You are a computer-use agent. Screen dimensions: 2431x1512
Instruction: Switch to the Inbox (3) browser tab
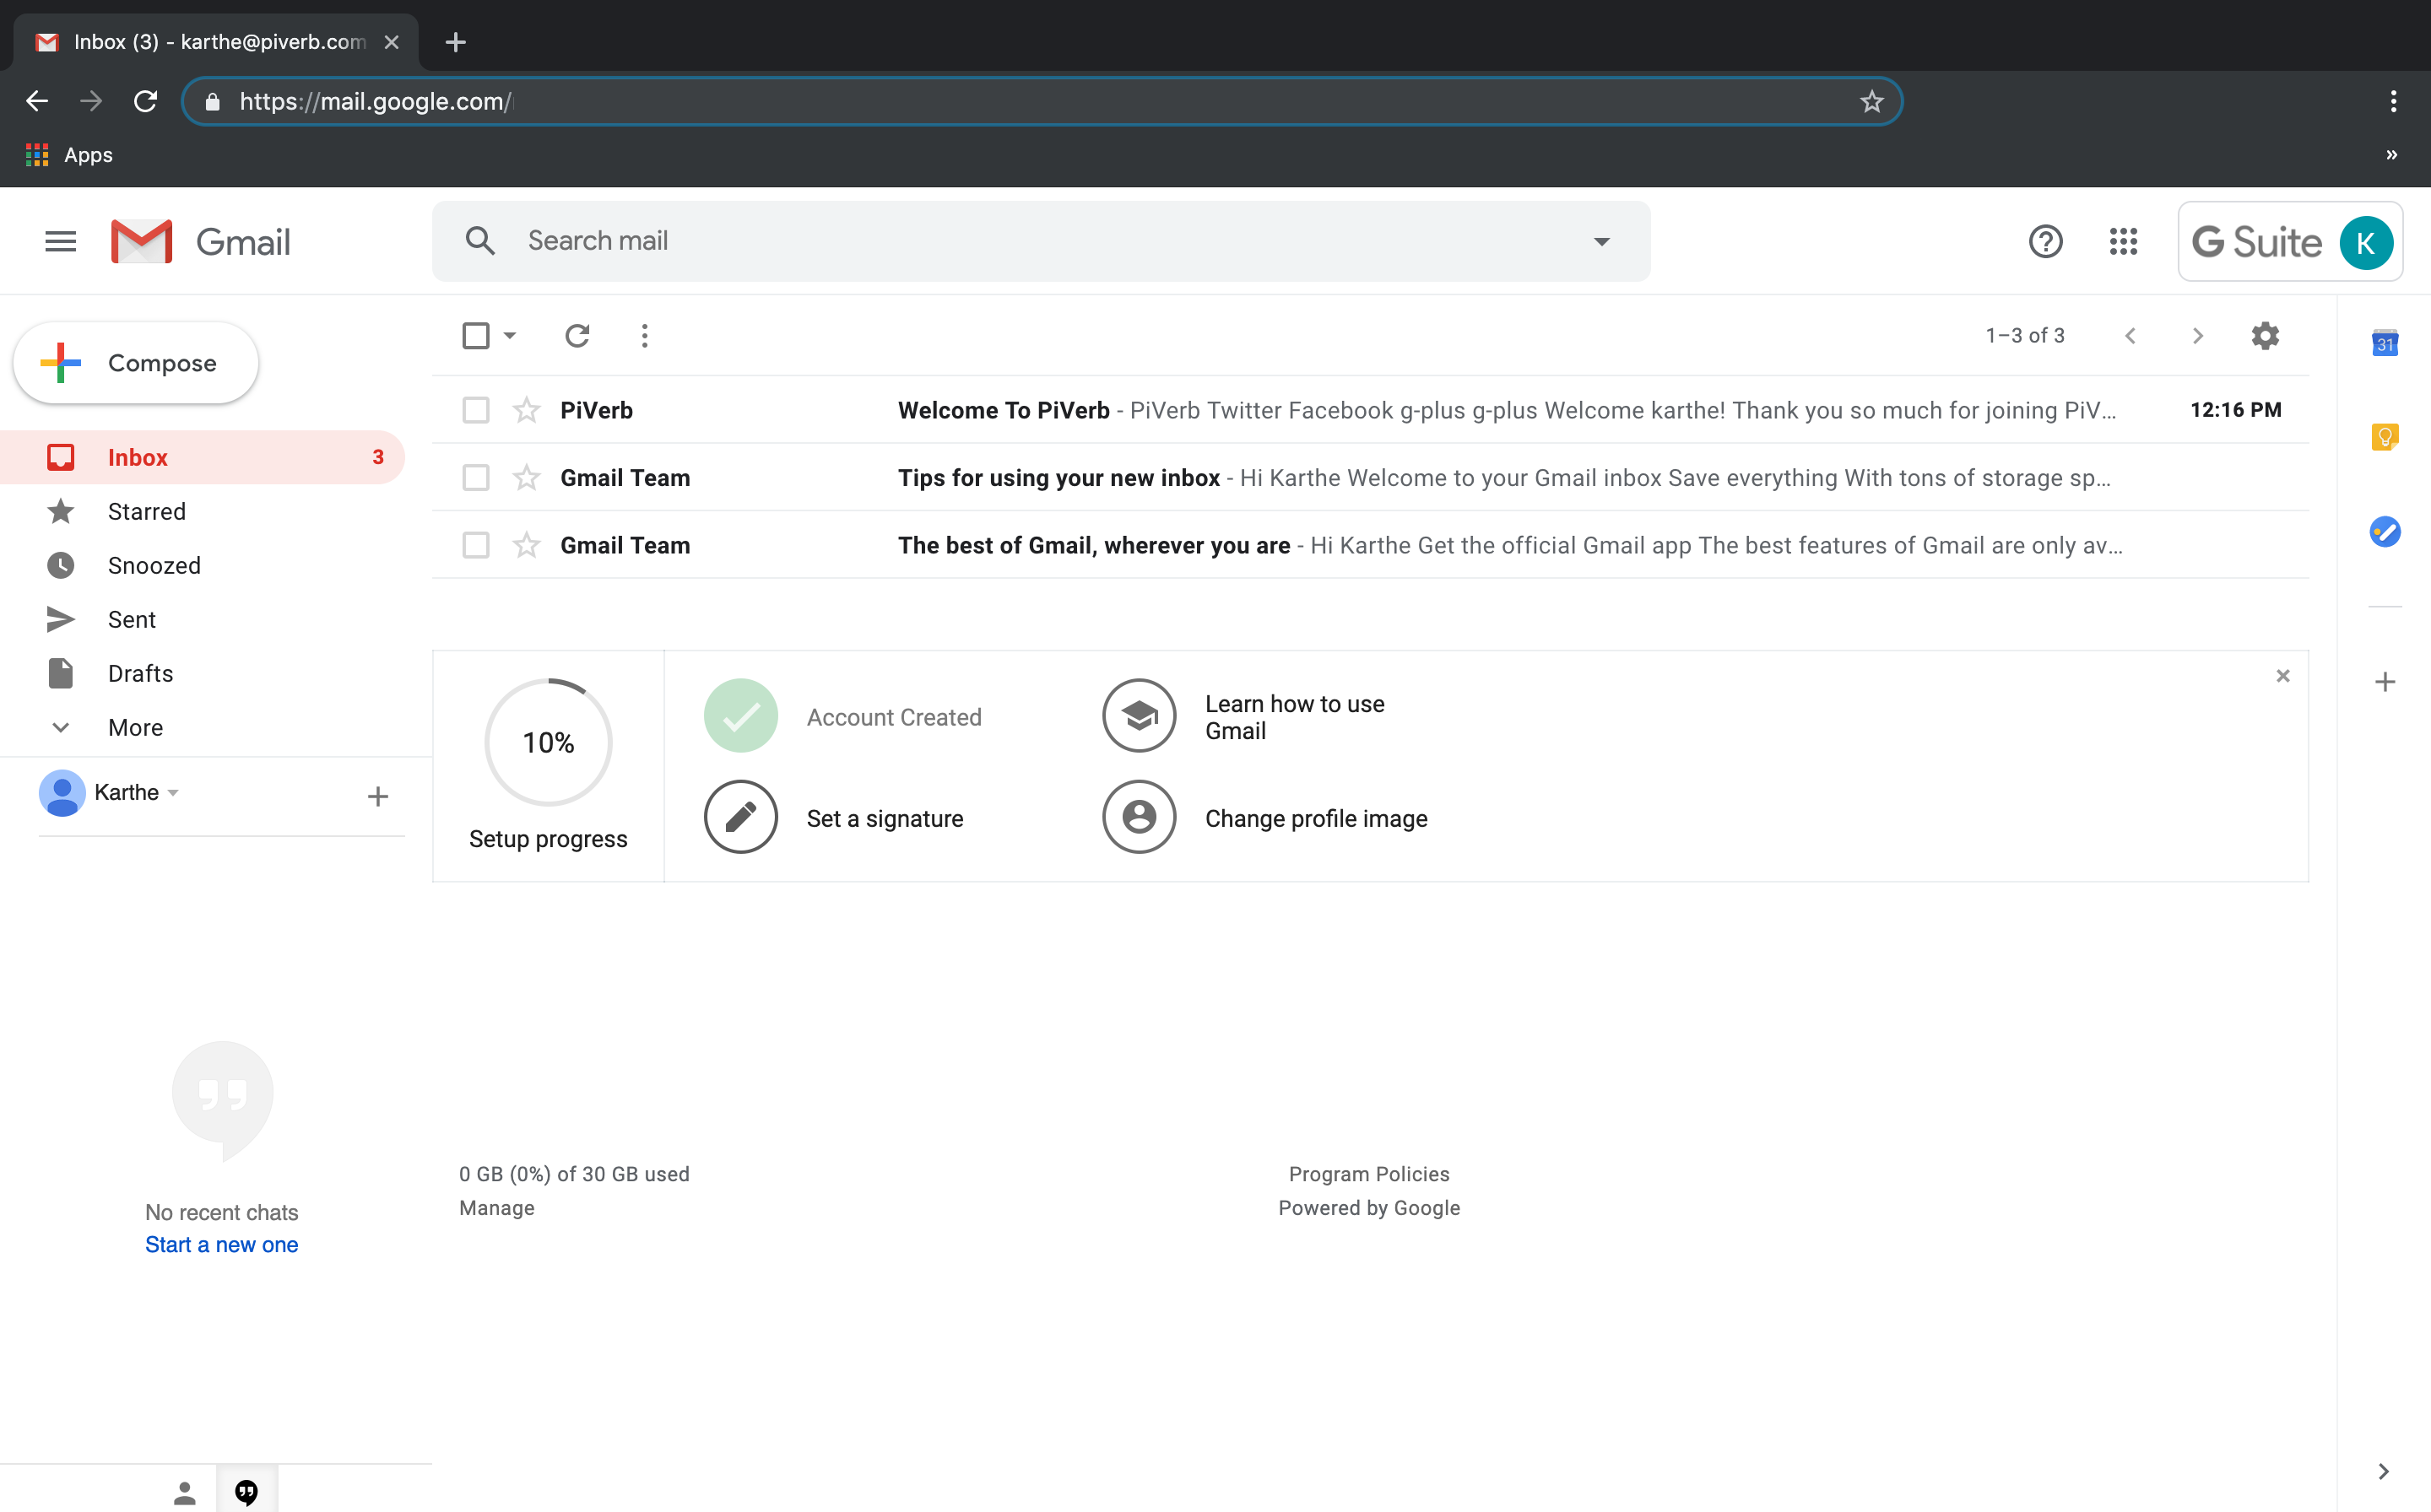(x=216, y=42)
